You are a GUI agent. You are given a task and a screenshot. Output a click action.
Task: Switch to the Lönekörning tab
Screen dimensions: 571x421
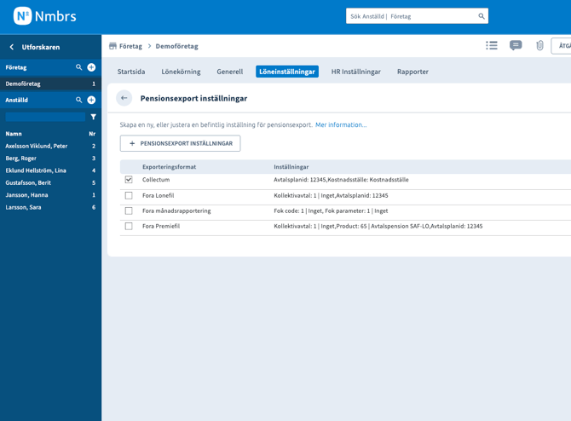point(181,72)
